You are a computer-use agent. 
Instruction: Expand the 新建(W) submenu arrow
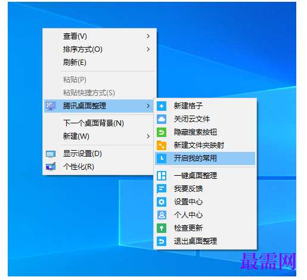point(148,136)
